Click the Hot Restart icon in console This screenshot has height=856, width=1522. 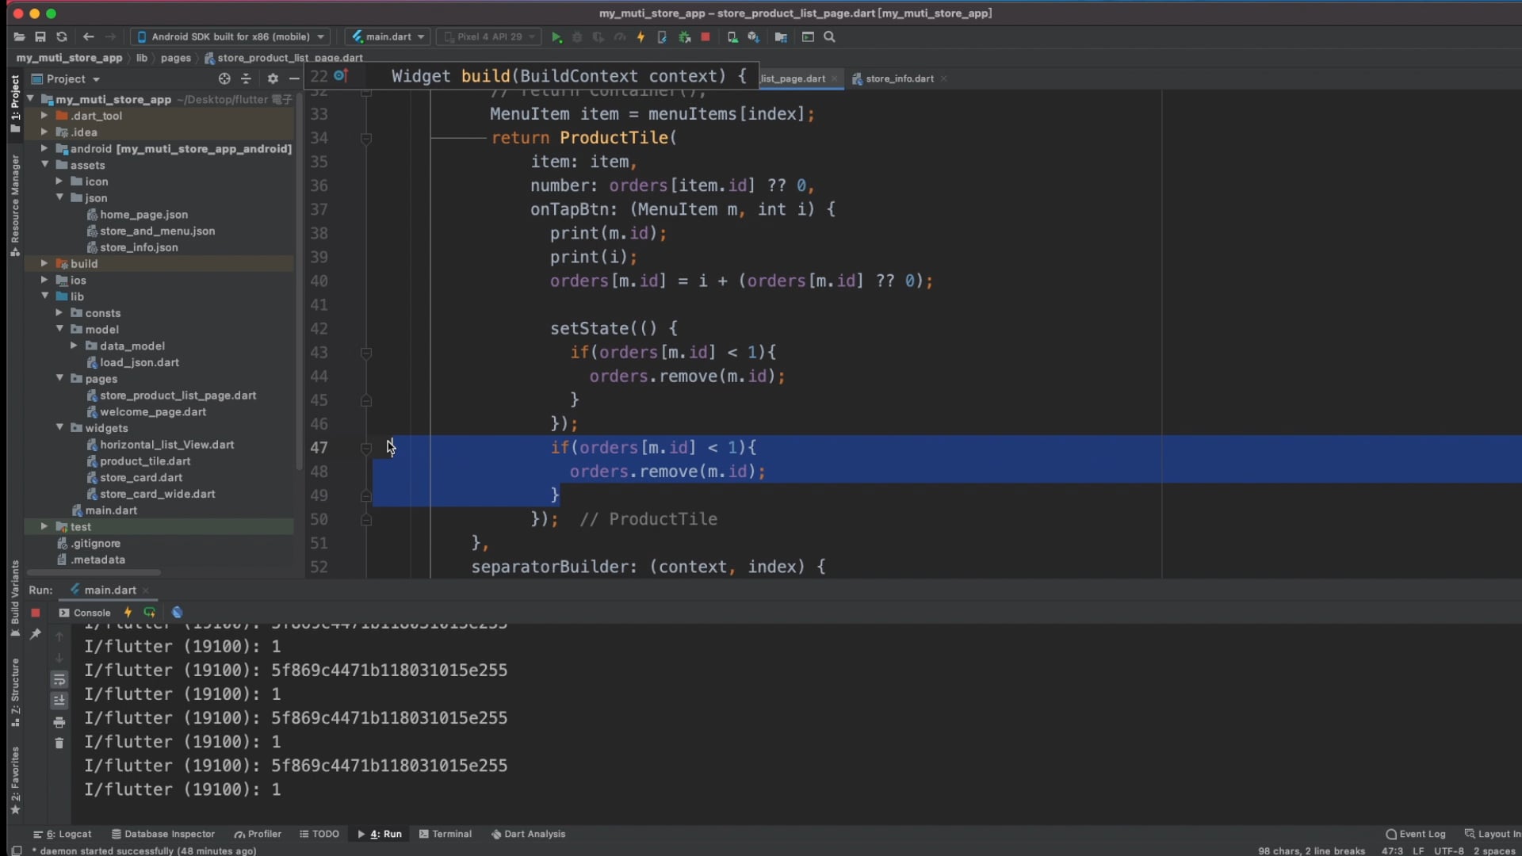coord(149,613)
